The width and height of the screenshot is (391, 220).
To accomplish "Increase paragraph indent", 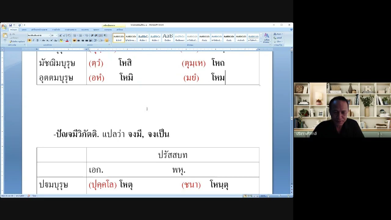I will point(96,35).
